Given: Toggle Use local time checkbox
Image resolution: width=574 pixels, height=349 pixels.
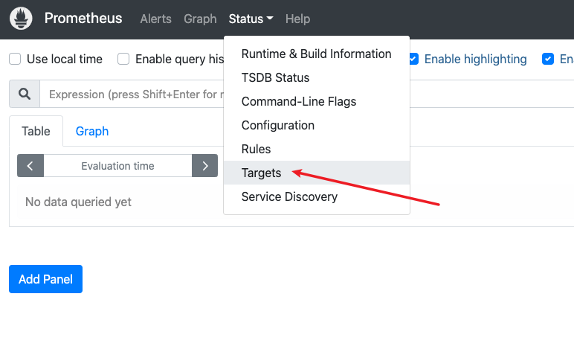Looking at the screenshot, I should pos(15,59).
